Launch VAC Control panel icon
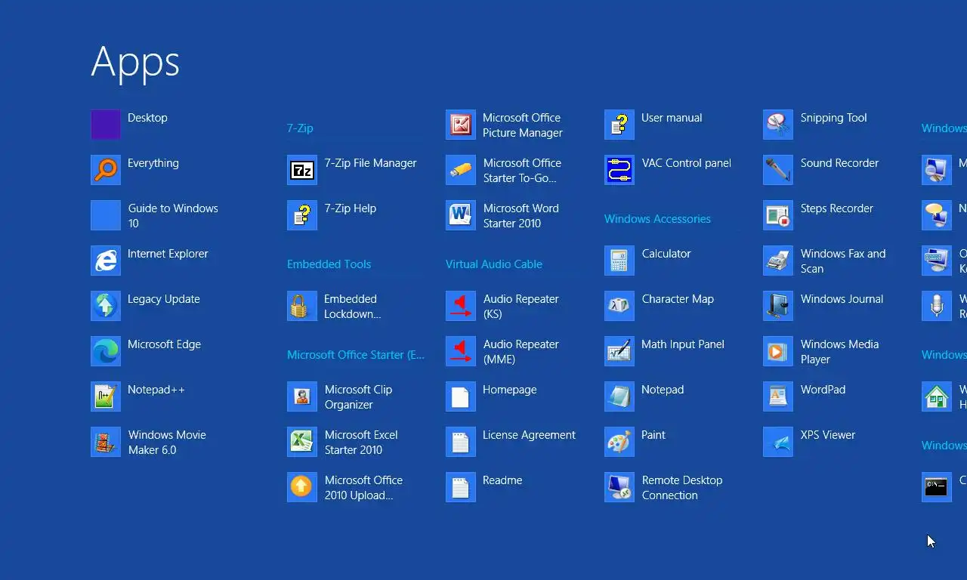 [619, 170]
